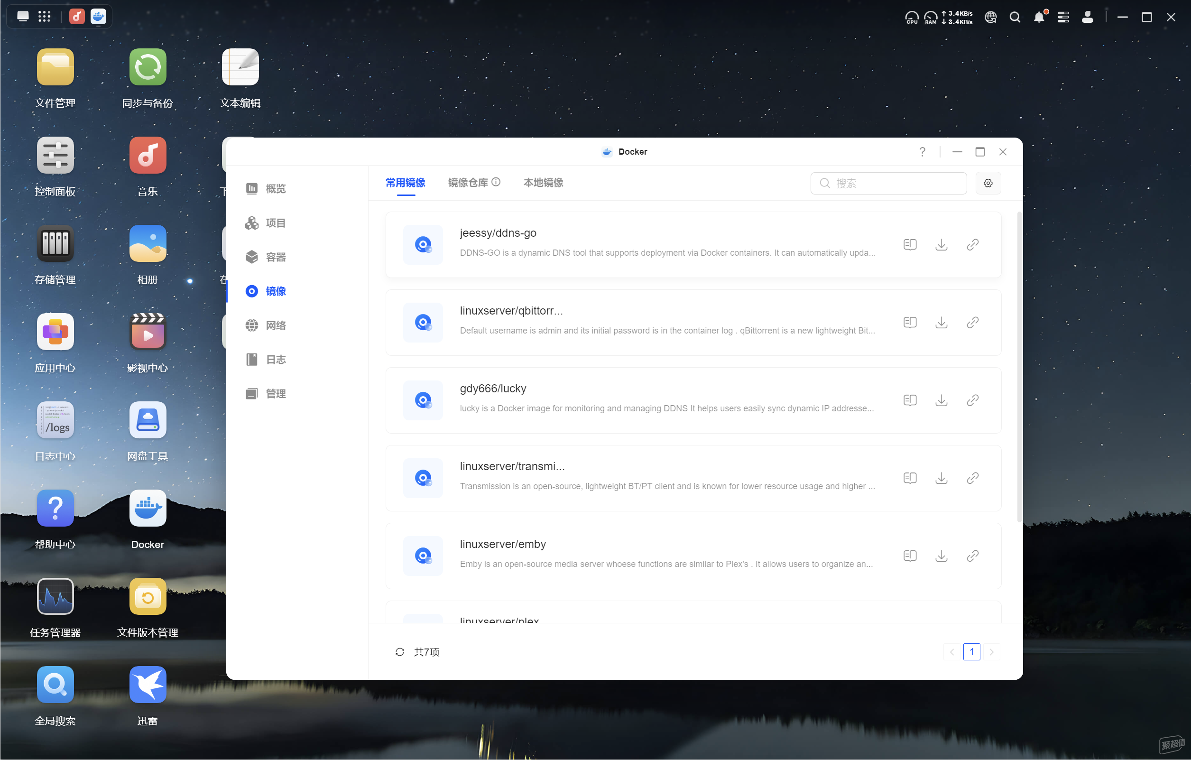Open the link for gdy666/lucky

972,400
